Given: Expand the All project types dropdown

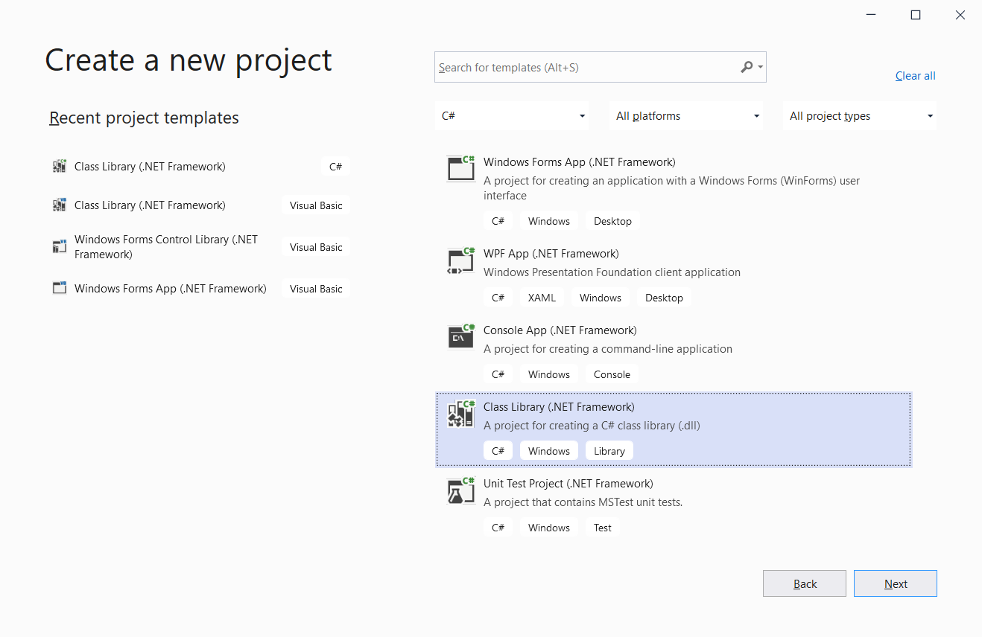Looking at the screenshot, I should (860, 116).
